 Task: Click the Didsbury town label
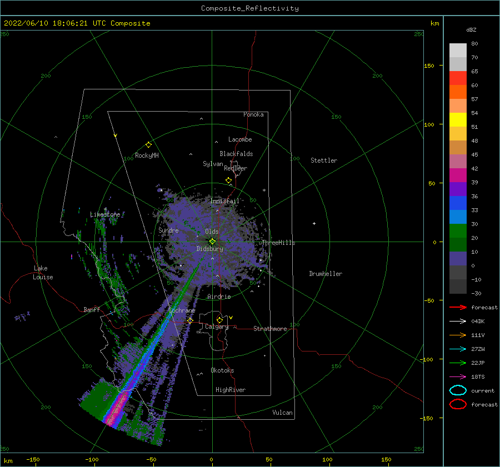point(209,249)
